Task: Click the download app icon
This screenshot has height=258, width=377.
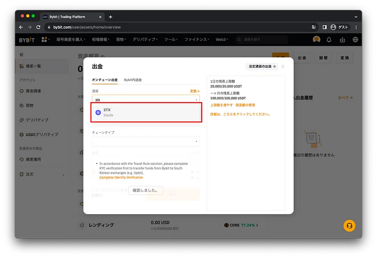Action: [x=343, y=40]
